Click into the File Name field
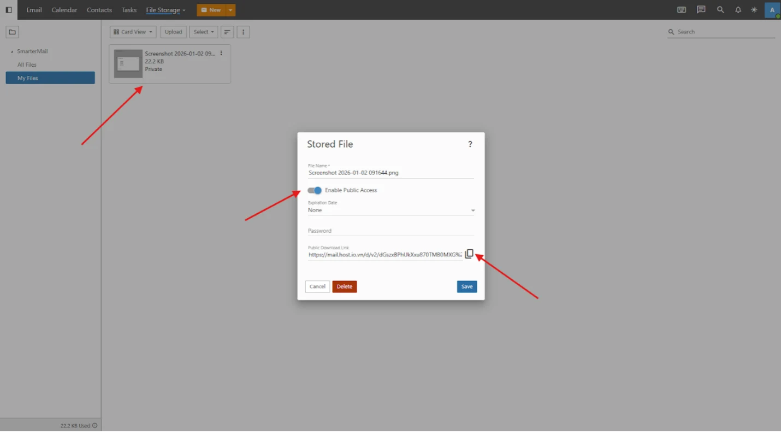 tap(391, 173)
